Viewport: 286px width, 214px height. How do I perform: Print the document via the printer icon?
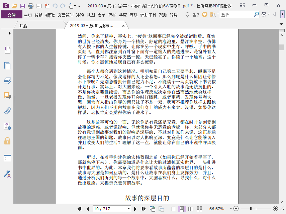point(31,6)
